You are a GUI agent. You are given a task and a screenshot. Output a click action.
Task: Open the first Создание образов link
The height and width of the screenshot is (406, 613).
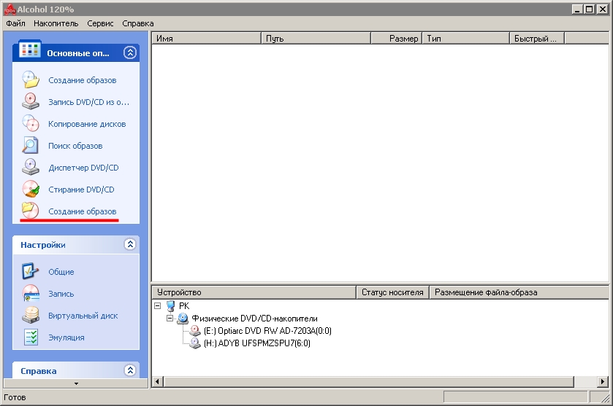tap(83, 80)
